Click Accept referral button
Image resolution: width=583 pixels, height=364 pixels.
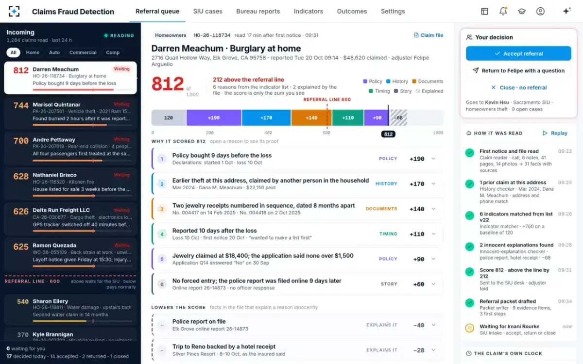(518, 53)
